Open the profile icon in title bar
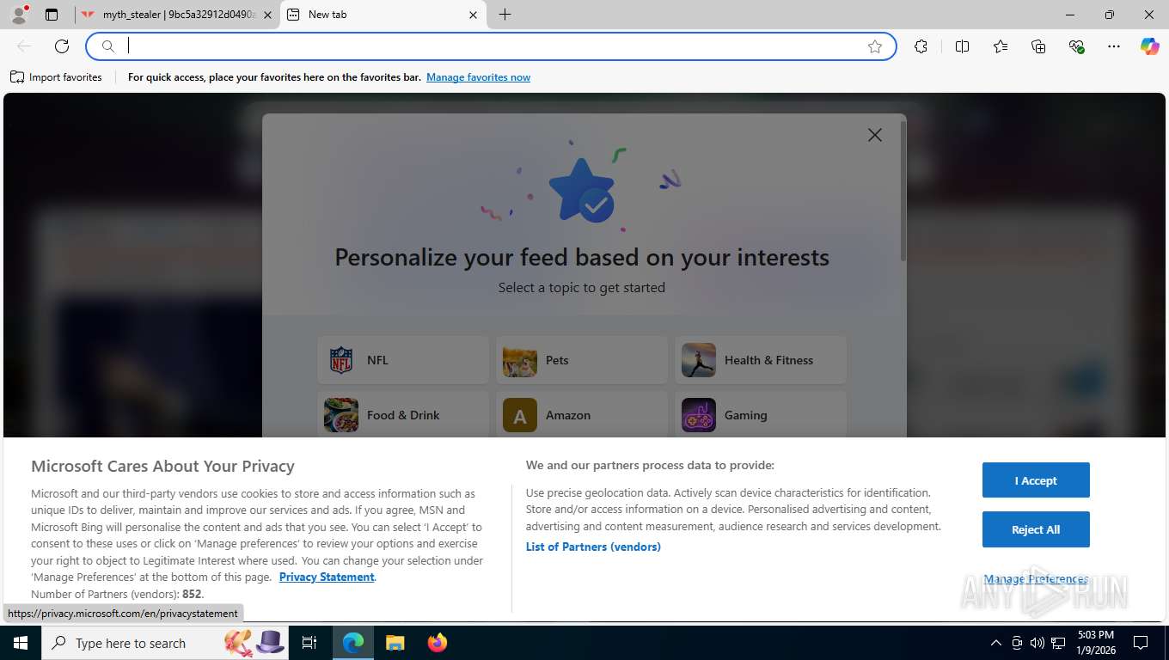The image size is (1169, 660). (x=19, y=15)
